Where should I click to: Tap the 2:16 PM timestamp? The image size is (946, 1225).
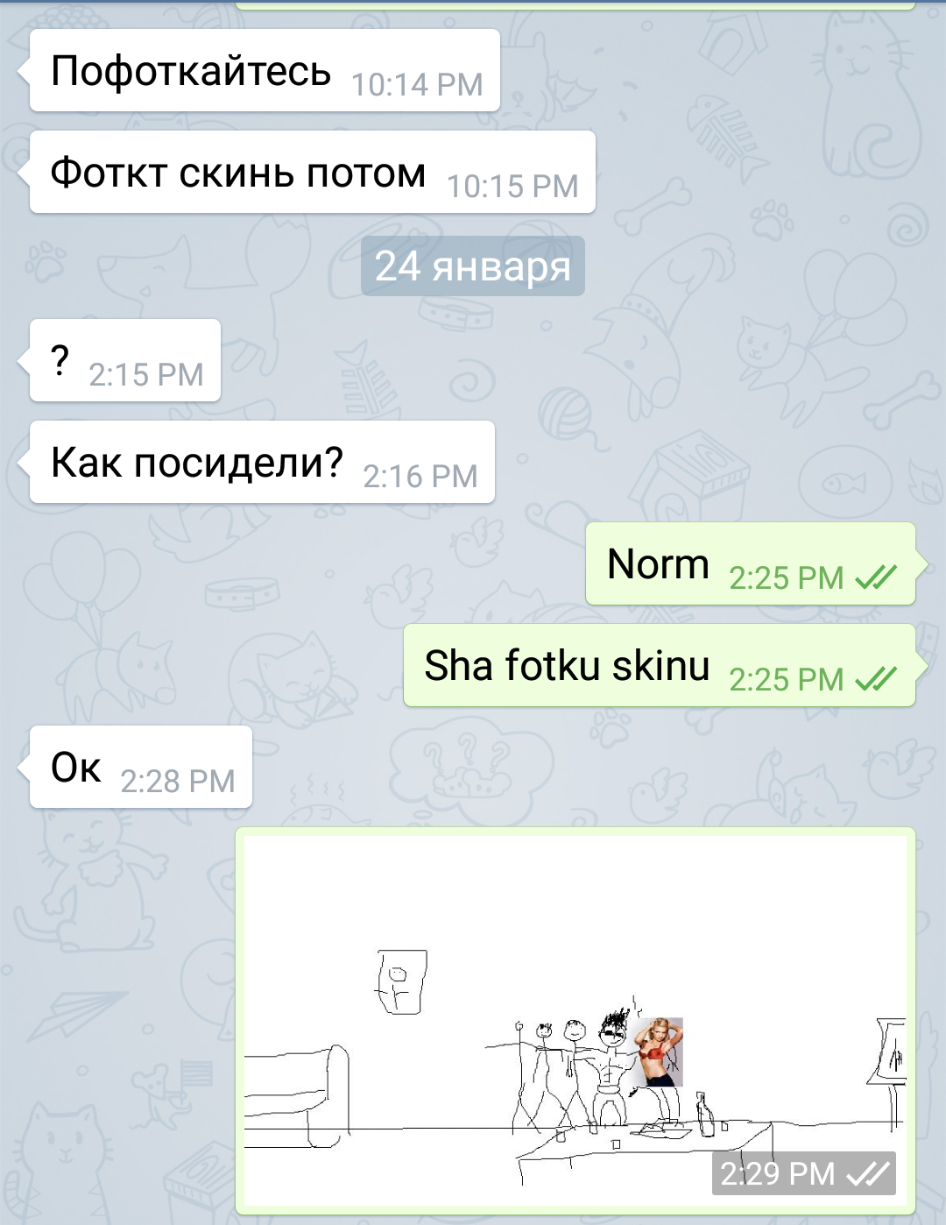pos(420,477)
